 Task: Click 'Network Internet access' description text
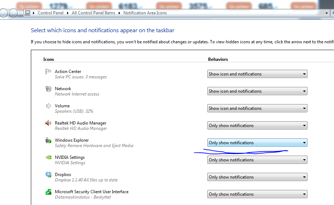tap(77, 94)
